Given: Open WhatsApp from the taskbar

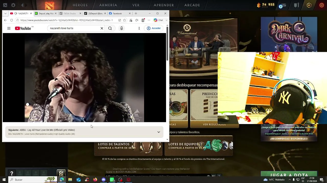Looking at the screenshot, I should (112, 180).
